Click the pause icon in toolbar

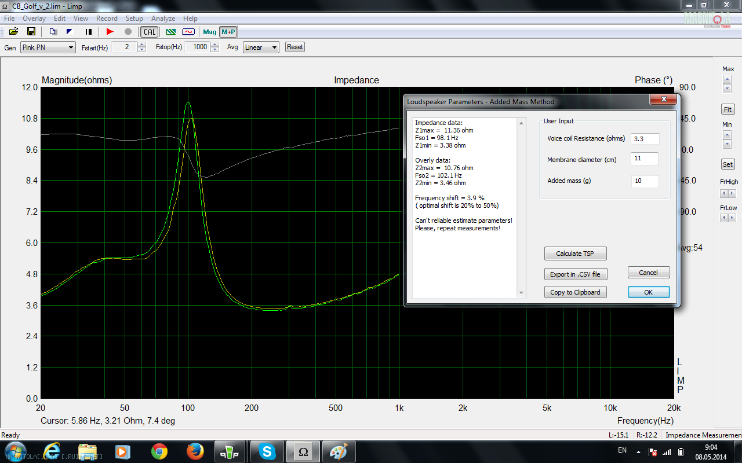click(x=89, y=32)
